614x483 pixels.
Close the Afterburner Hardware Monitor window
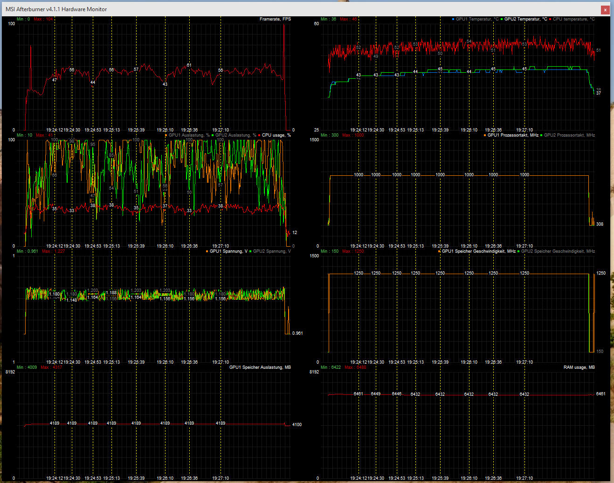[605, 9]
